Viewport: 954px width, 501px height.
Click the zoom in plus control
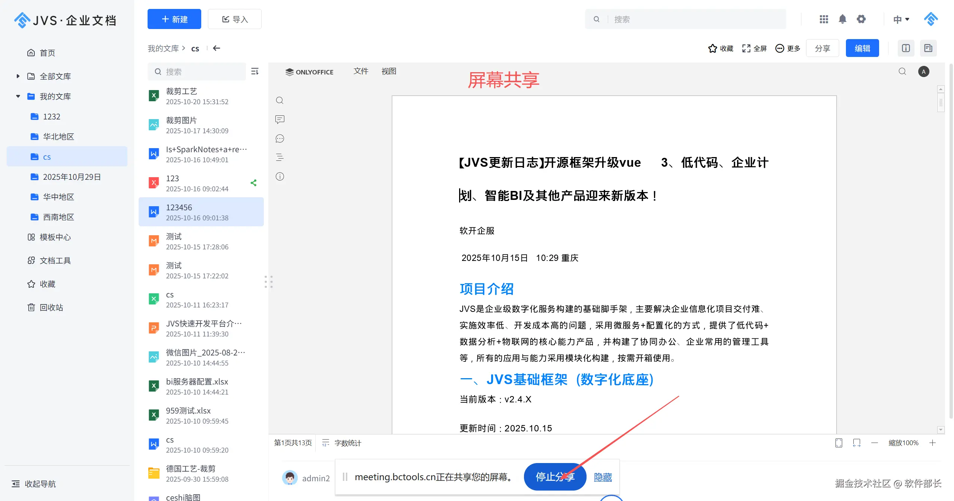(932, 443)
